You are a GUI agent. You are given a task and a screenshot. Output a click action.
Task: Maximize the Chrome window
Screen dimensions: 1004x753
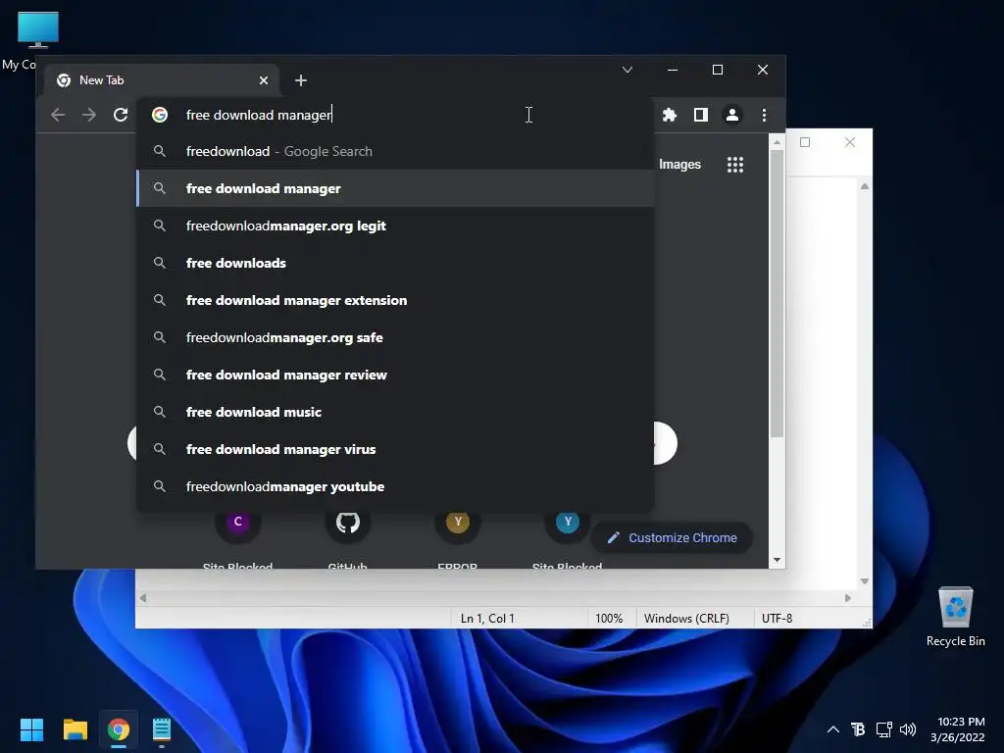pyautogui.click(x=717, y=70)
